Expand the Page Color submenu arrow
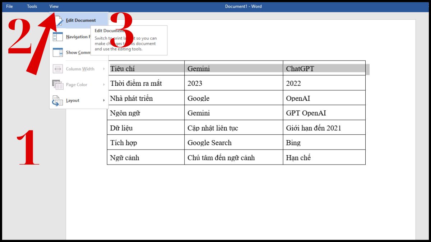This screenshot has width=431, height=242. coord(104,85)
